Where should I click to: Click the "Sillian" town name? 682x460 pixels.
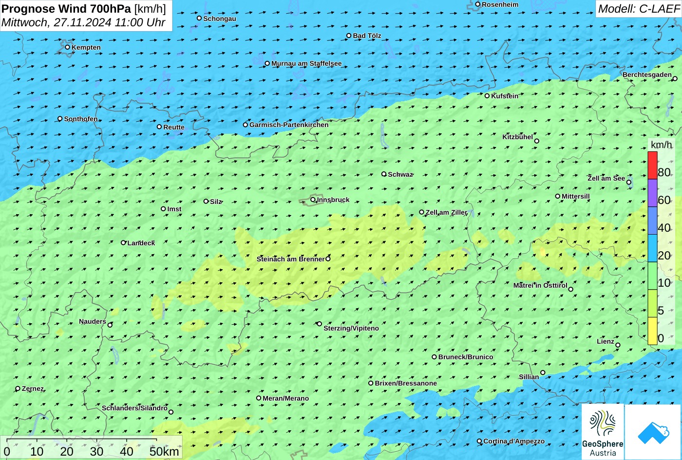pyautogui.click(x=529, y=377)
